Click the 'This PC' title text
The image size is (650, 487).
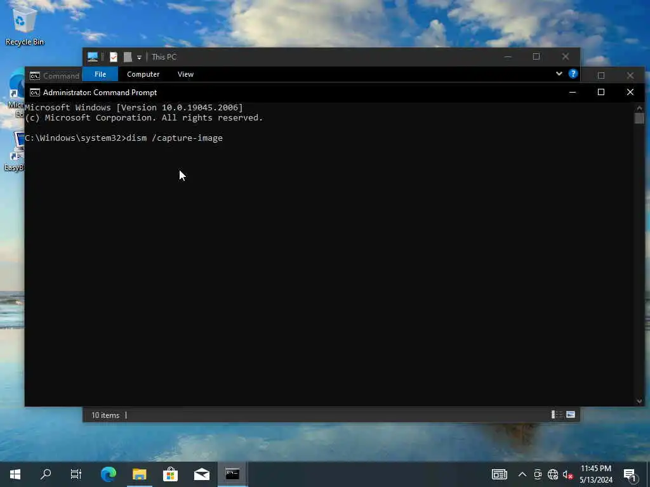point(164,56)
